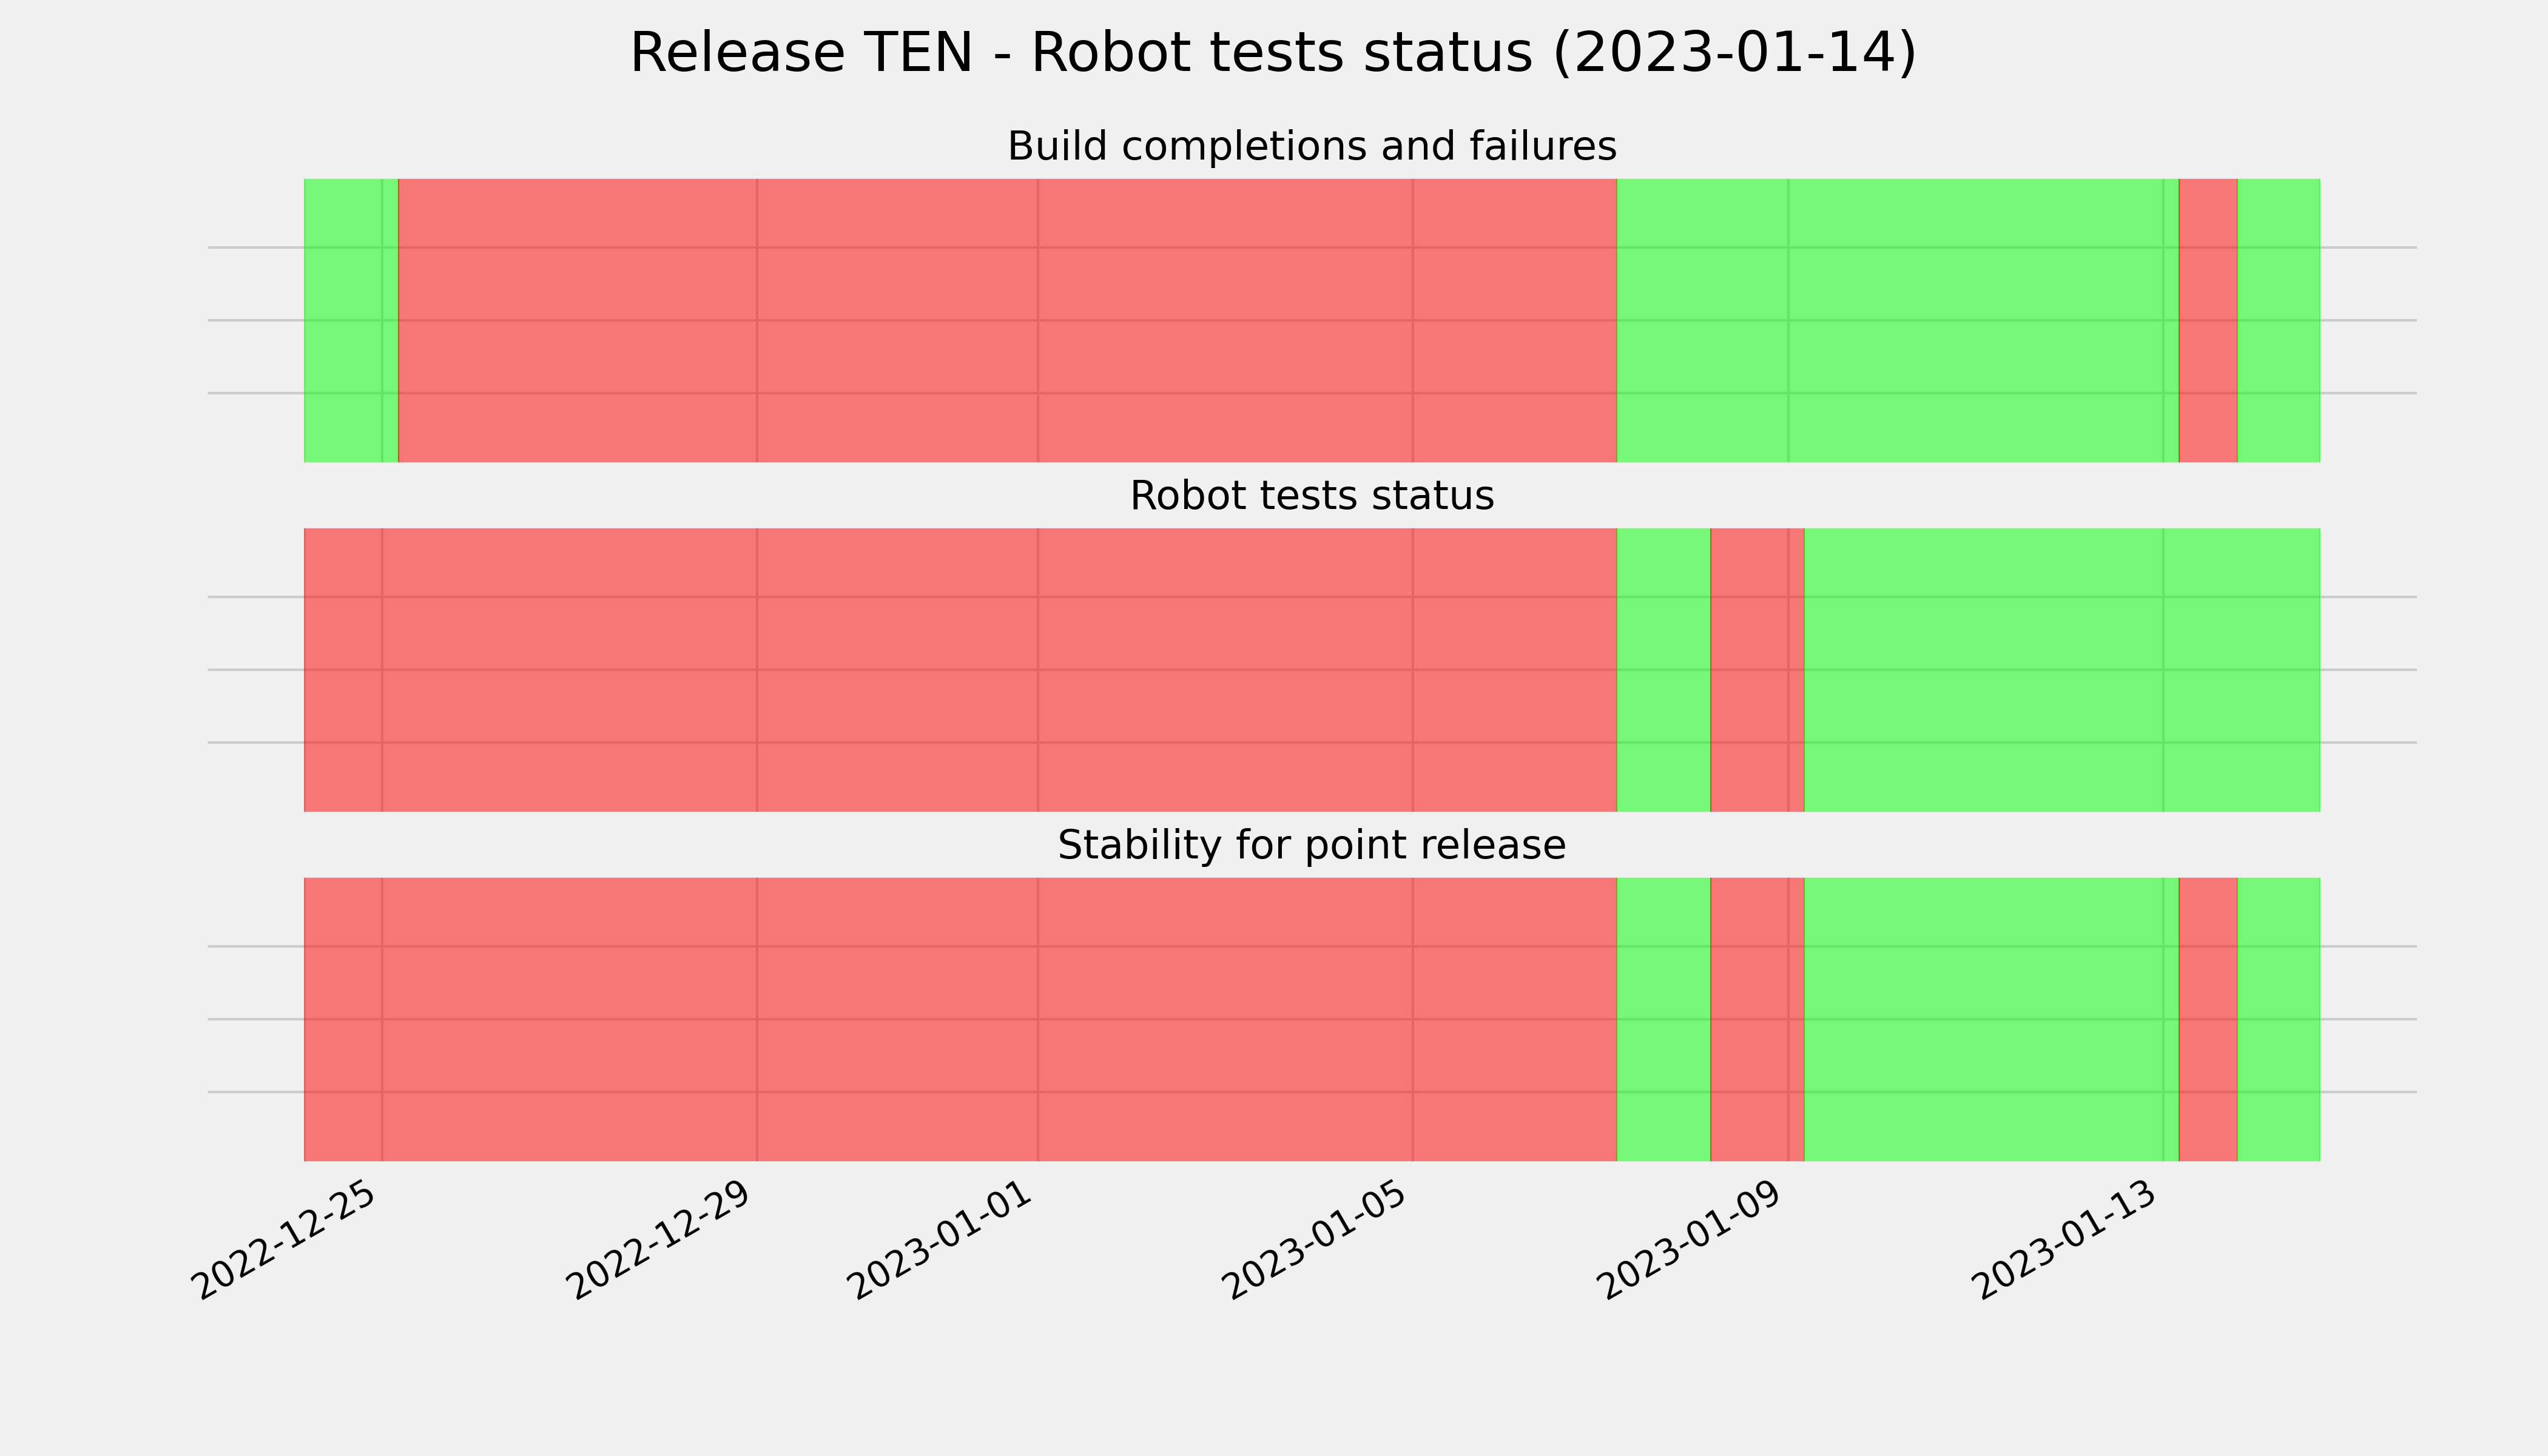The image size is (2548, 1456).
Task: Click the small green block starting the build chart
Action: pos(351,320)
